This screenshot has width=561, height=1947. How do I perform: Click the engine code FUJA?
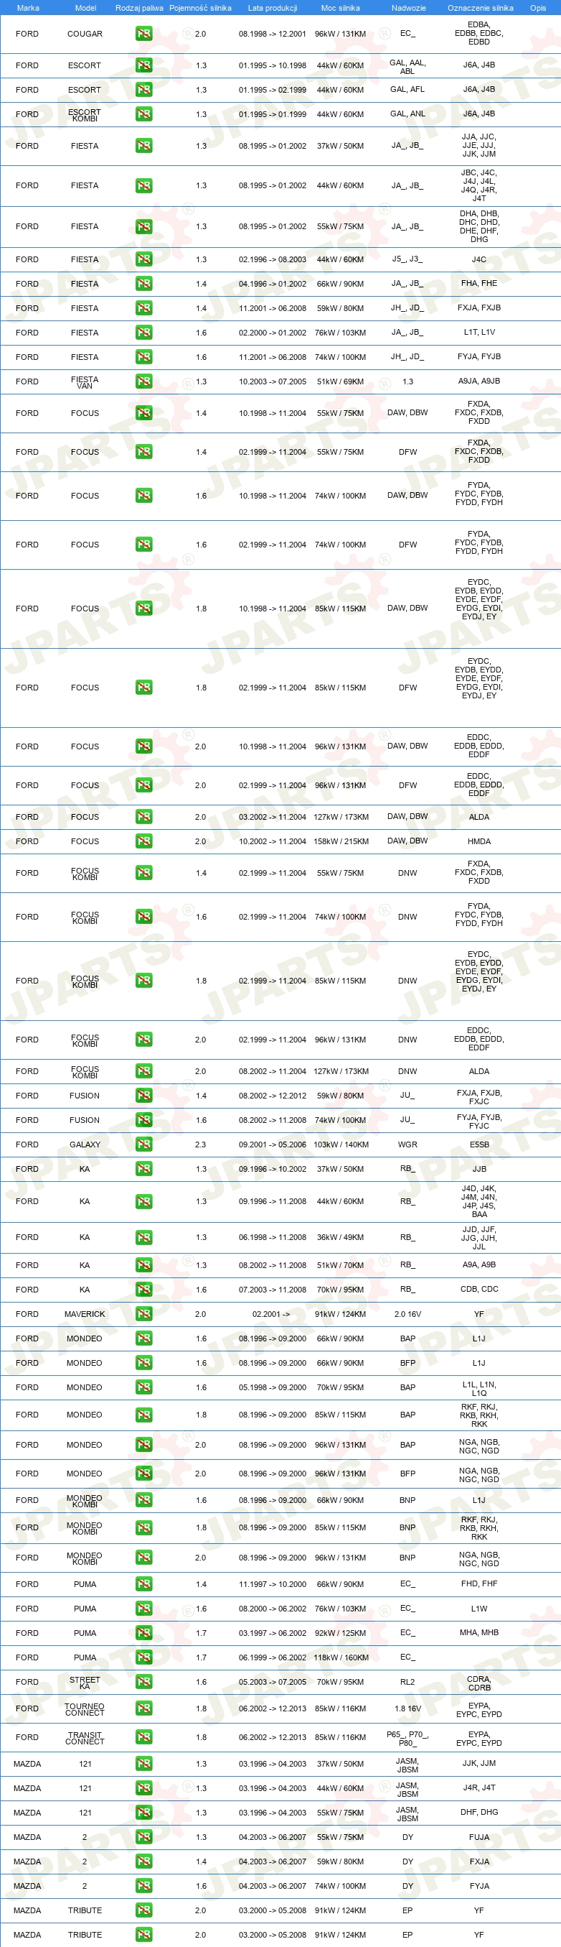pos(479,1837)
